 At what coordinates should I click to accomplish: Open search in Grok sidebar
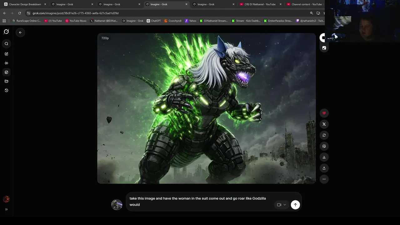[6, 44]
